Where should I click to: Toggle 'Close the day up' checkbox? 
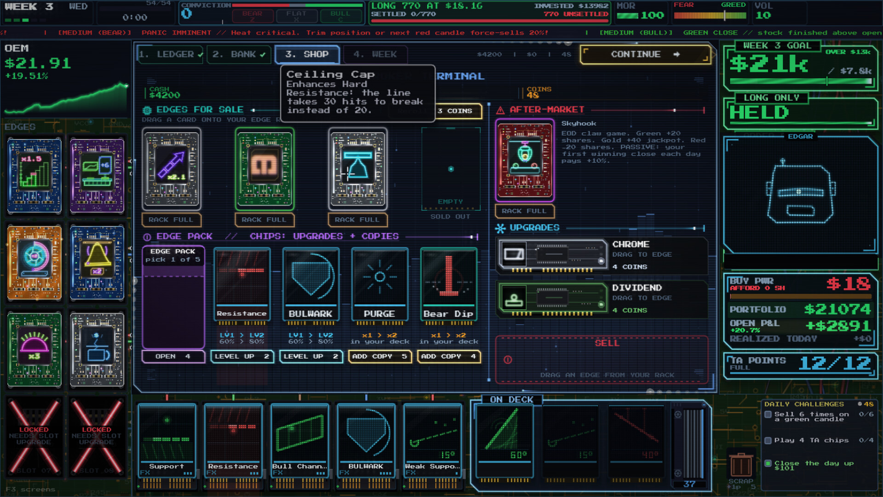coord(768,463)
